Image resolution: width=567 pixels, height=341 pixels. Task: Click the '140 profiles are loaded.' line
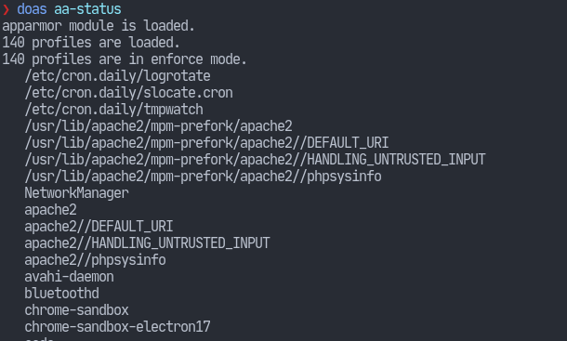(91, 43)
